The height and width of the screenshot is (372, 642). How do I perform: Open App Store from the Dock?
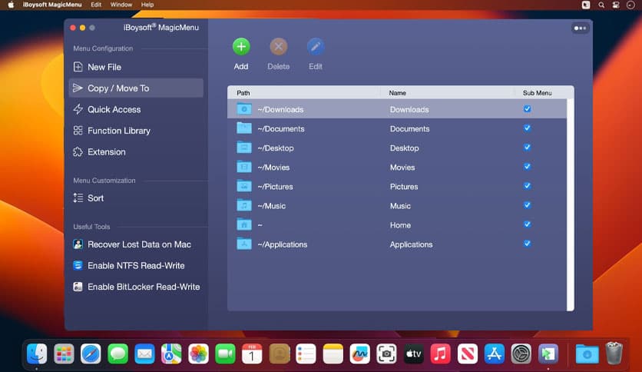[495, 354]
